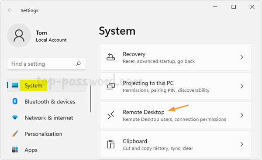Click the Settings back arrow button

coord(10,10)
